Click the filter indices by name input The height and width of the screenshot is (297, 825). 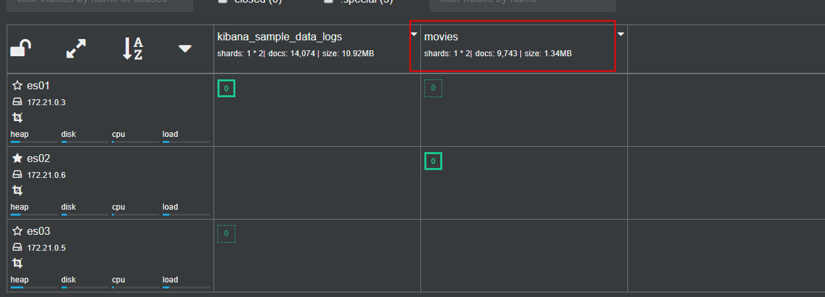point(100,3)
